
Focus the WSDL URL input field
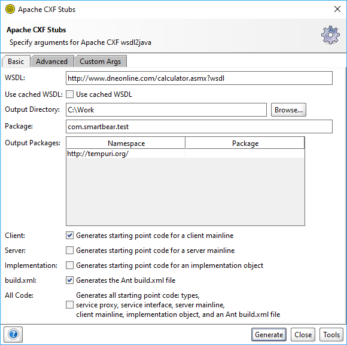199,78
